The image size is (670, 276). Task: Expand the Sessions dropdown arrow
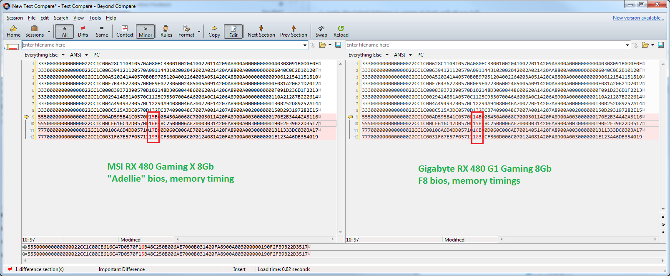49,31
